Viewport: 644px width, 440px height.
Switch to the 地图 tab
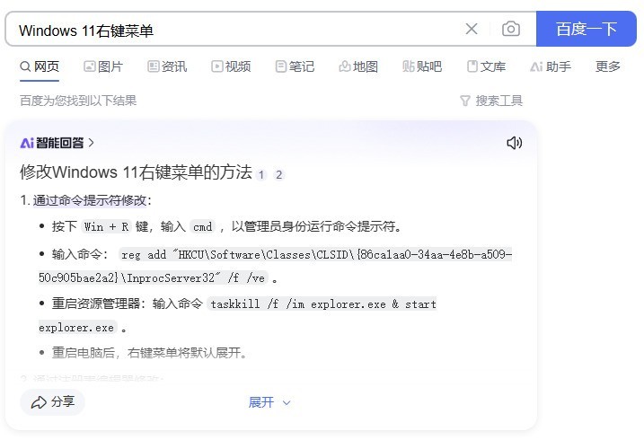(x=358, y=66)
